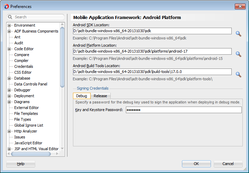Image resolution: width=249 pixels, height=173 pixels.
Task: Confirm preferences with OK button
Action: pos(196,164)
